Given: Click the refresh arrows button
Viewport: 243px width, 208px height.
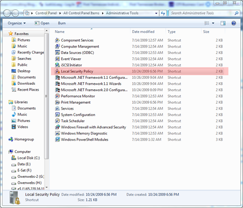Looking at the screenshot, I should point(163,13).
